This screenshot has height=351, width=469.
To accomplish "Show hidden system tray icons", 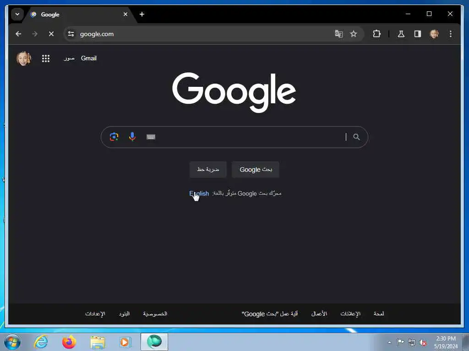I will tap(389, 342).
